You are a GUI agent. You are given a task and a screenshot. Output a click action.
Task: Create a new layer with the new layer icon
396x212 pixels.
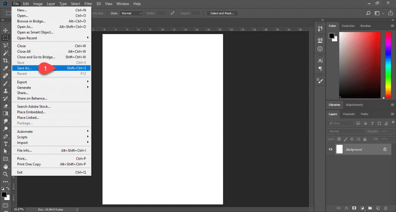point(378,208)
